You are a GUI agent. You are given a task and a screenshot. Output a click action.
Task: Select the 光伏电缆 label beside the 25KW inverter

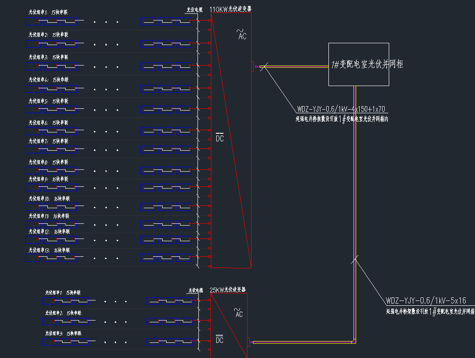[x=195, y=290]
